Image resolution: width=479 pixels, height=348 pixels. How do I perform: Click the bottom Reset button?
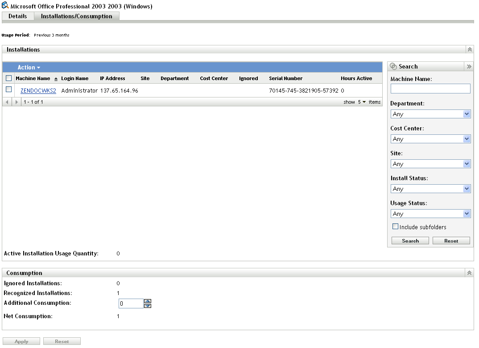(62, 341)
